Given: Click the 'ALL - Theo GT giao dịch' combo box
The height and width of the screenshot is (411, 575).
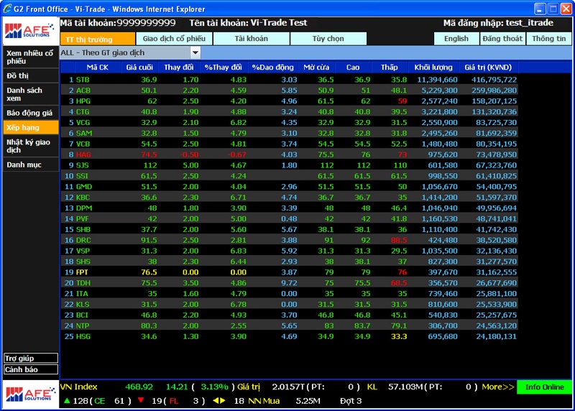Looking at the screenshot, I should (x=130, y=52).
